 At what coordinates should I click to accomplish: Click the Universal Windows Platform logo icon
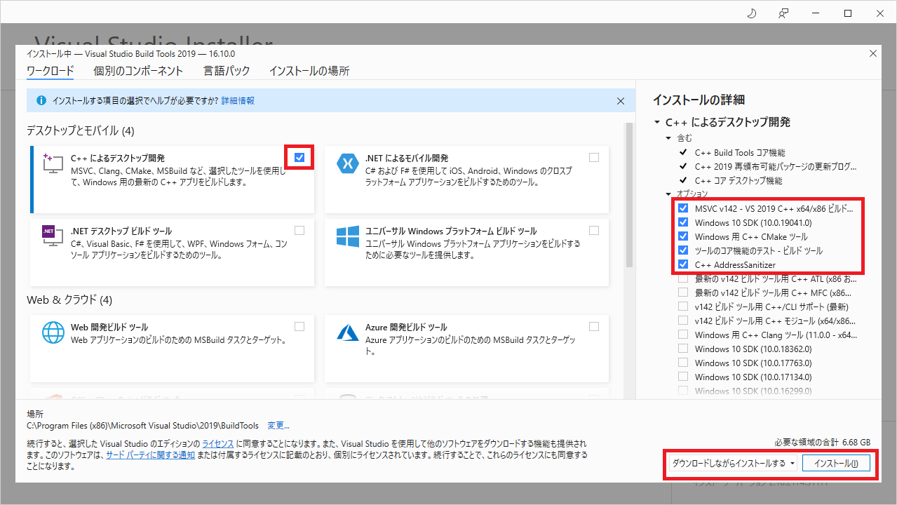point(347,236)
